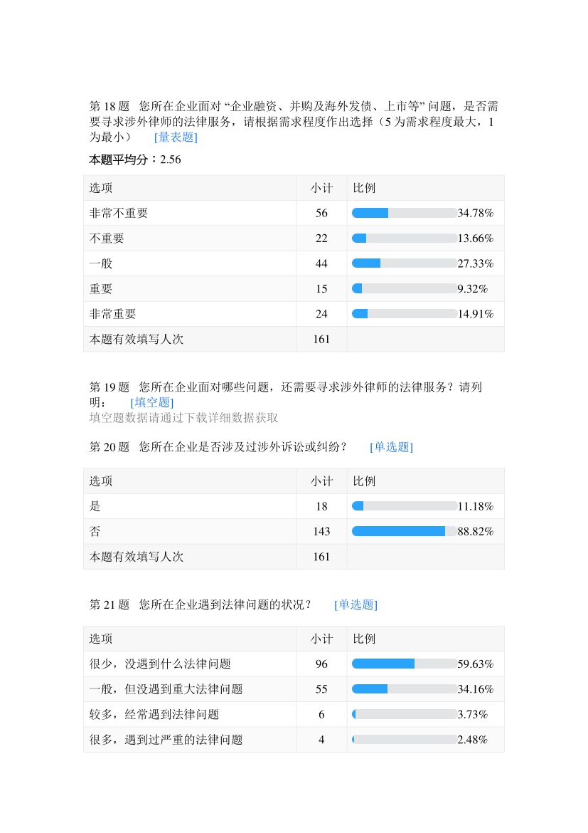
Task: Click the [量表题] link in question 18
Action: (176, 137)
